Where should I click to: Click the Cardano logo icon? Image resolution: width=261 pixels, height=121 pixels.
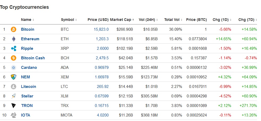tap(14, 68)
